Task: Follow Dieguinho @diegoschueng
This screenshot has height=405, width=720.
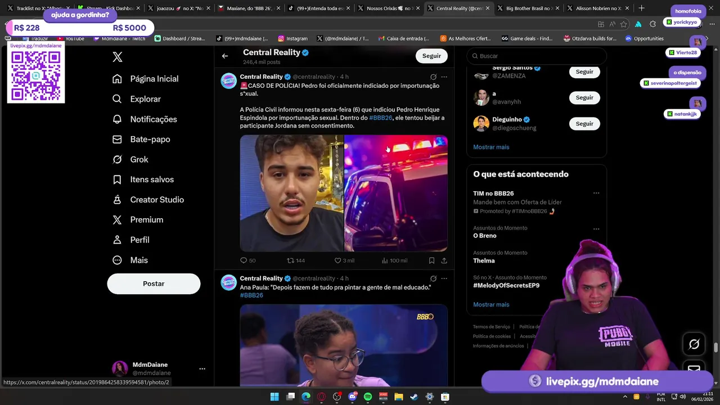Action: (x=584, y=123)
